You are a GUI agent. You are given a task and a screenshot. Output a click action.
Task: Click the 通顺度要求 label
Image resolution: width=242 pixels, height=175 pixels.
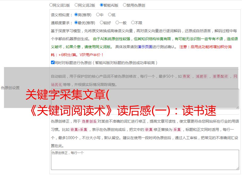61,23
